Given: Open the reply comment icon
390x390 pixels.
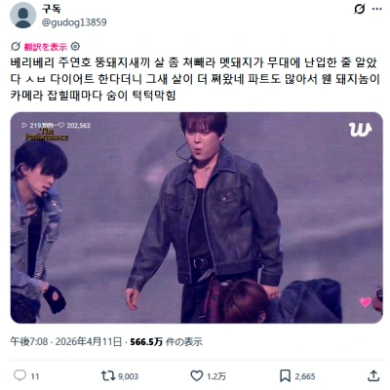Looking at the screenshot, I should click(x=19, y=375).
